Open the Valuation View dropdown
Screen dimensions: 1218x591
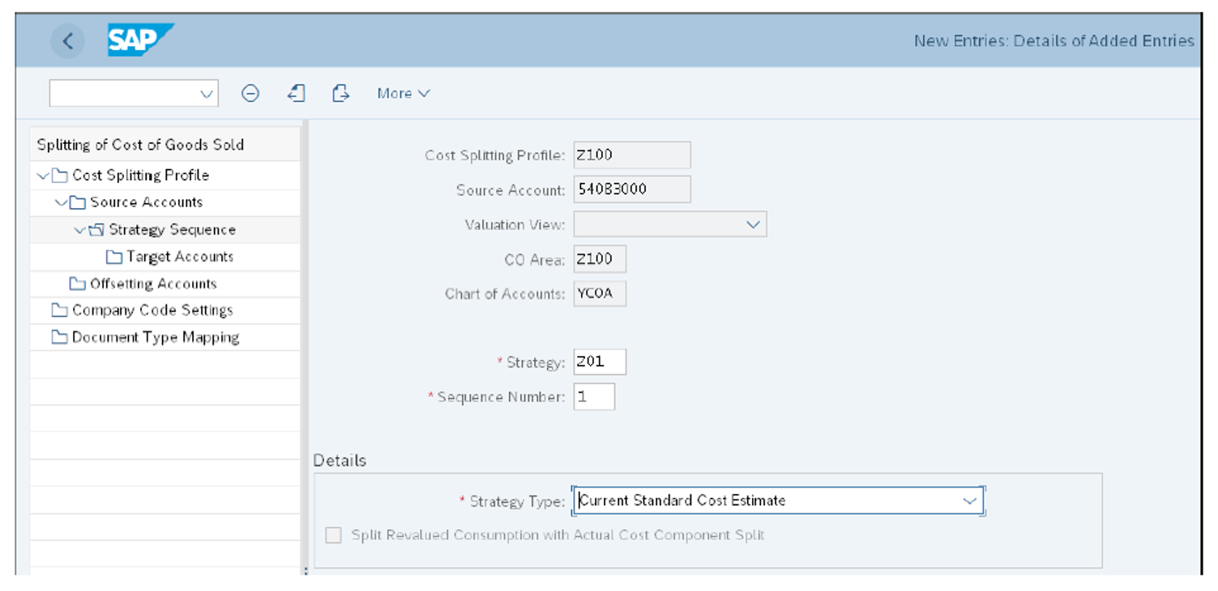click(x=754, y=223)
